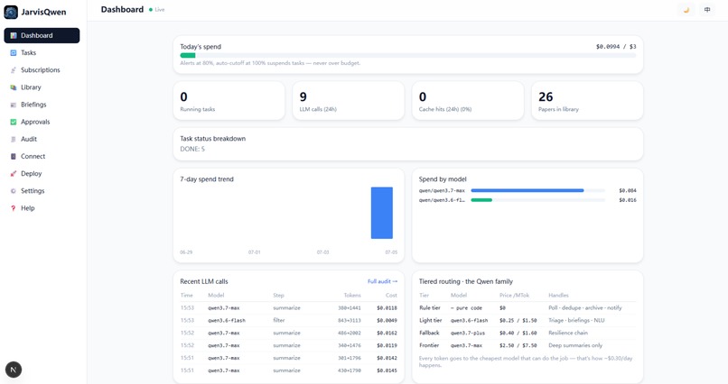The height and width of the screenshot is (384, 728).
Task: Switch language with the 中 button
Action: point(707,10)
